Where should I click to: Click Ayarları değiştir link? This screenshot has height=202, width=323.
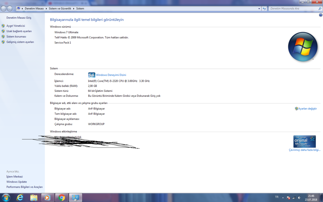click(x=308, y=108)
